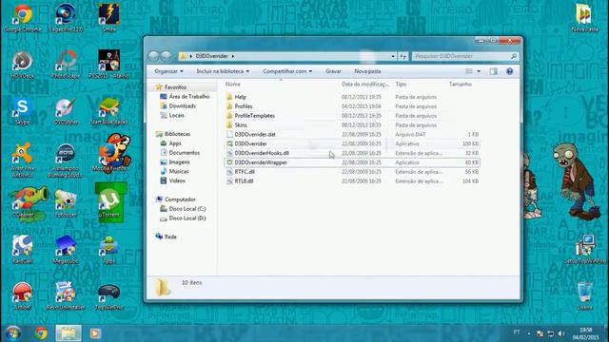Select Bibliotecas in navigation pane
The width and height of the screenshot is (609, 342).
pyautogui.click(x=177, y=134)
